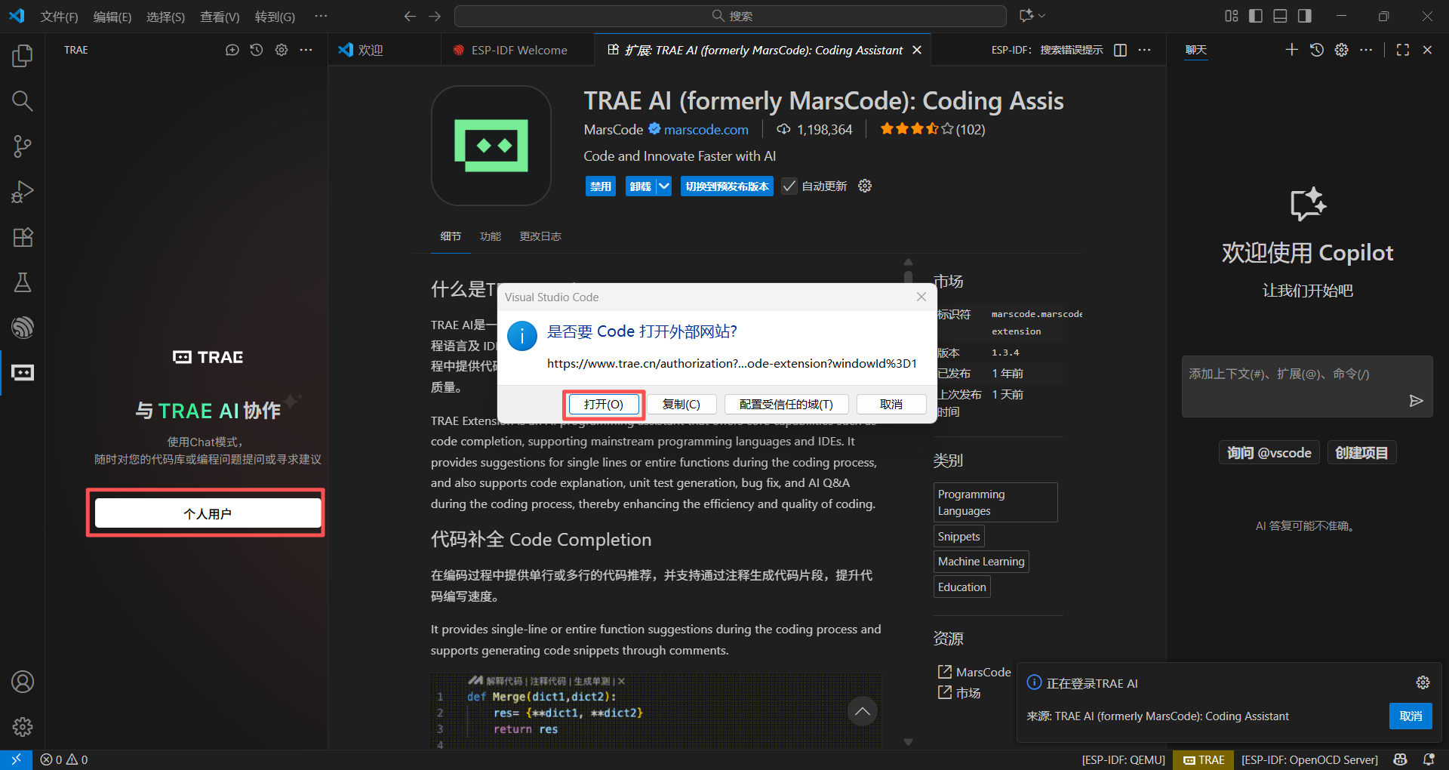Select the TRAE view in activity bar
This screenshot has width=1449, height=770.
[x=23, y=373]
